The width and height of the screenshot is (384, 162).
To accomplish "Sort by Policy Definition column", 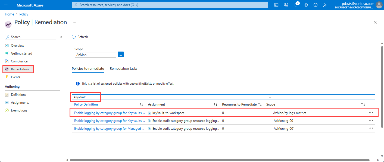I will point(141,104).
